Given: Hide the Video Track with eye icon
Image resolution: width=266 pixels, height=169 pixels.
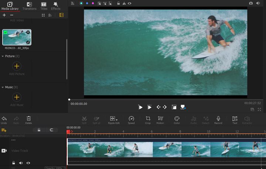Looking at the screenshot, I should [28, 163].
